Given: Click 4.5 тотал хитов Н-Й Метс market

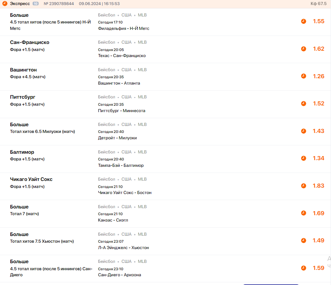Looking at the screenshot, I should coord(50,25).
